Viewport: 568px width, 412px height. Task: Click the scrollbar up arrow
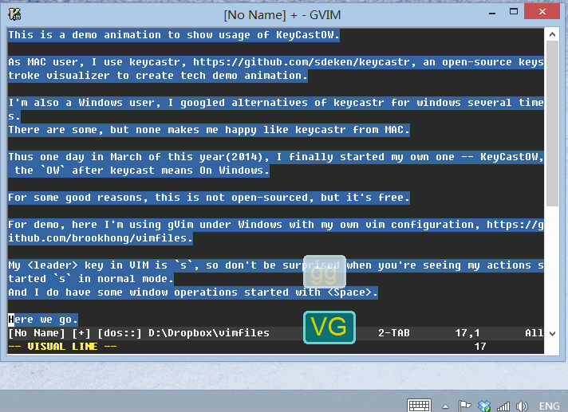pos(552,35)
